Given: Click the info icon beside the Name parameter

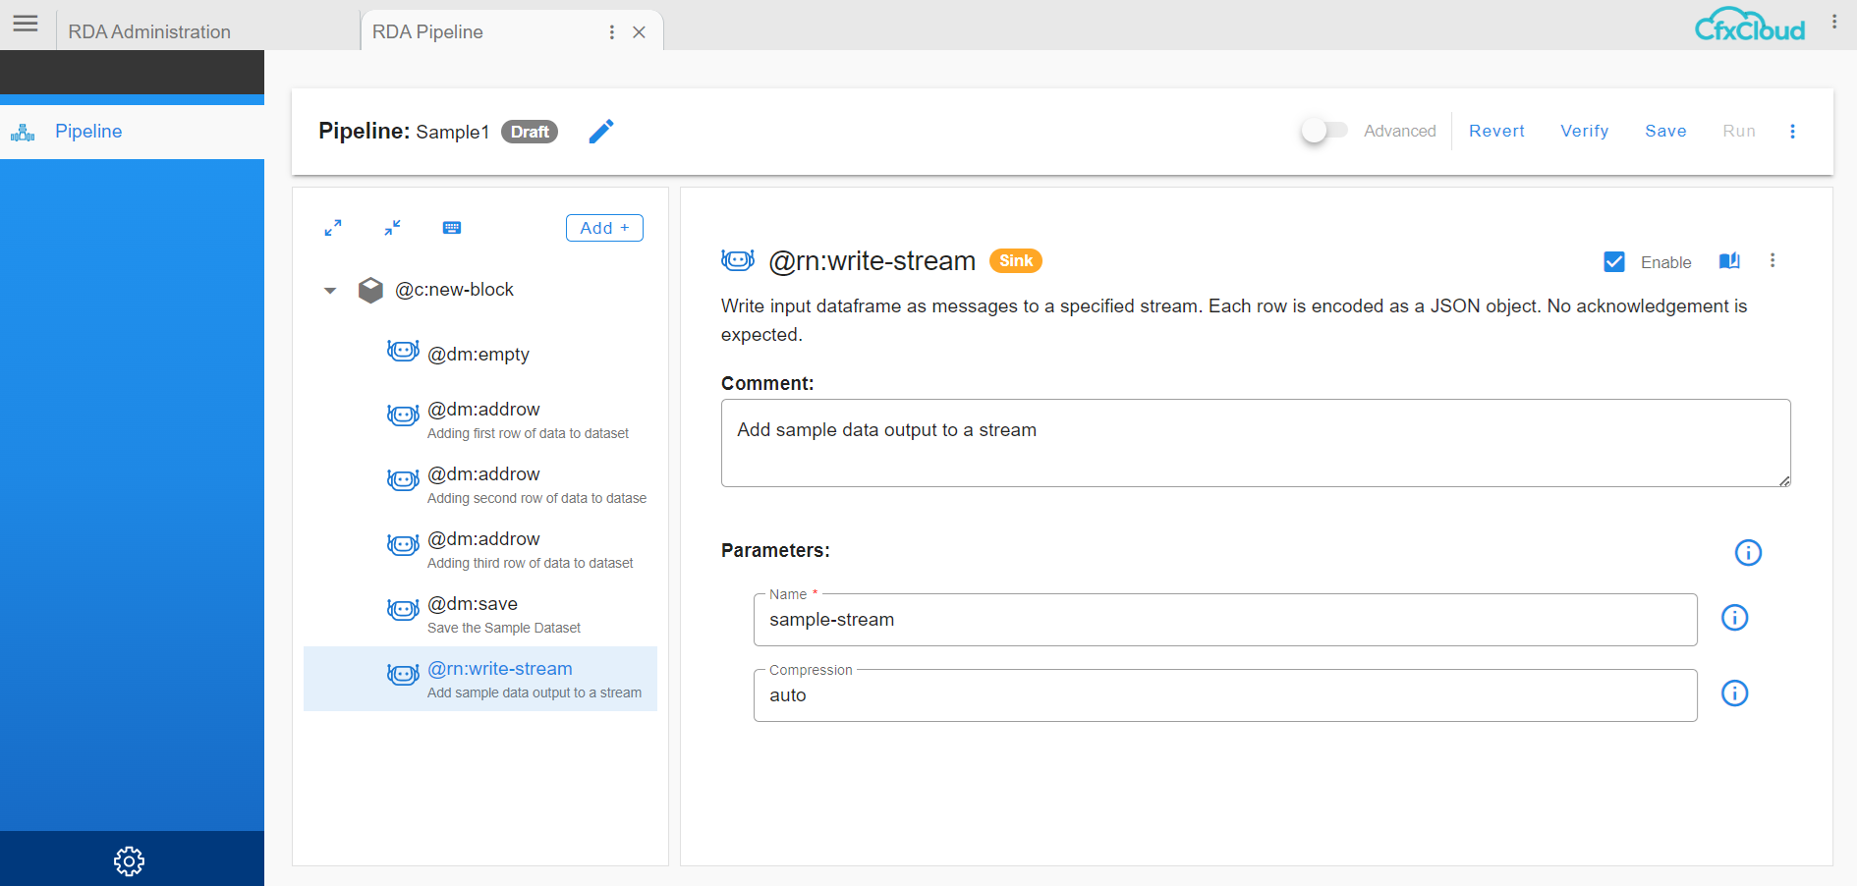Looking at the screenshot, I should (1734, 617).
